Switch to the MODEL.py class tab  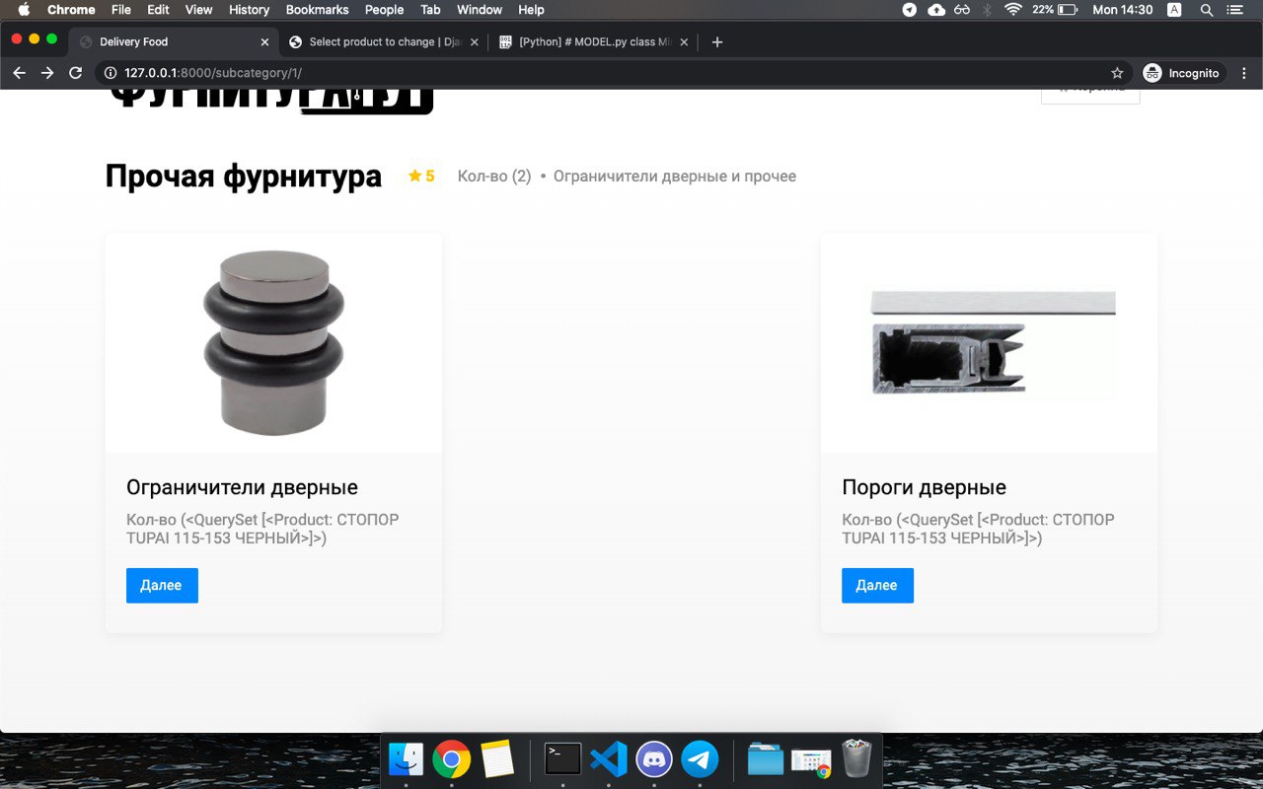594,42
